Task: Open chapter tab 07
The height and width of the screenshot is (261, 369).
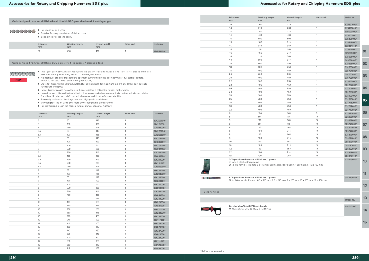Action: 365,125
